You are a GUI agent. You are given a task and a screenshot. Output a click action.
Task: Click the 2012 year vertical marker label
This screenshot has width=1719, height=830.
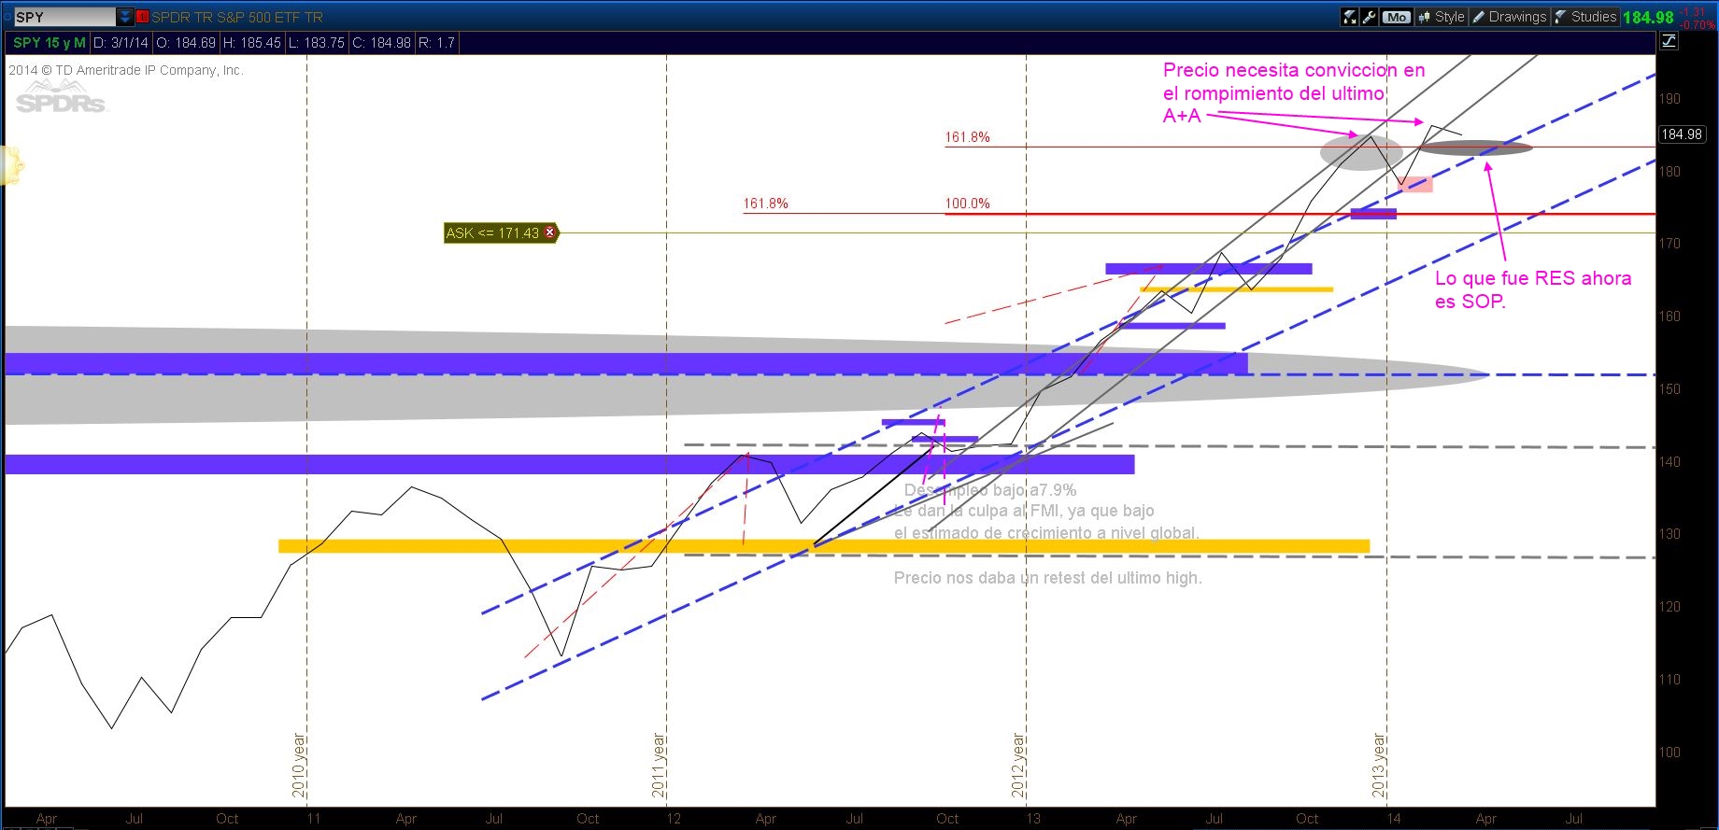pyautogui.click(x=1018, y=765)
